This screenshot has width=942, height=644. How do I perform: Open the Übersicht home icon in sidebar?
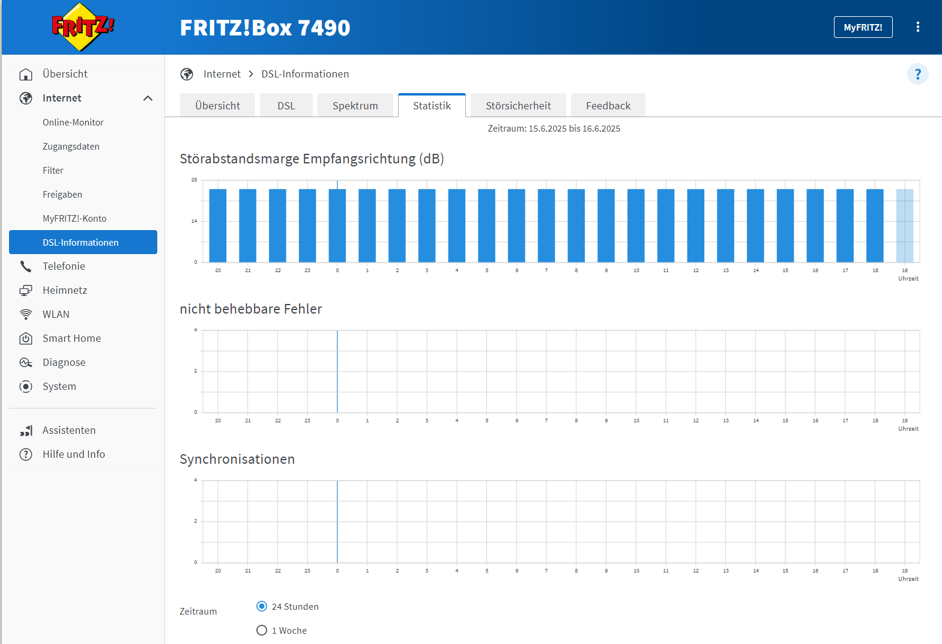click(26, 74)
